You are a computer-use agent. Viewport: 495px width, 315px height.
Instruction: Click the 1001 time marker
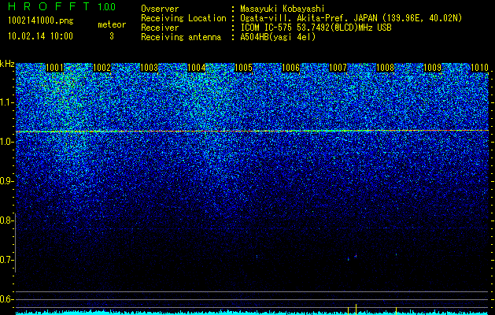pos(54,68)
